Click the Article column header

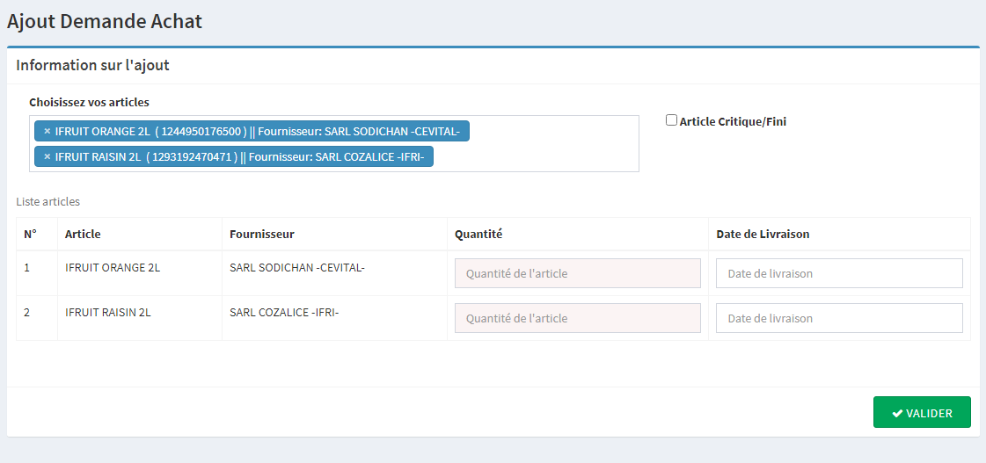83,235
